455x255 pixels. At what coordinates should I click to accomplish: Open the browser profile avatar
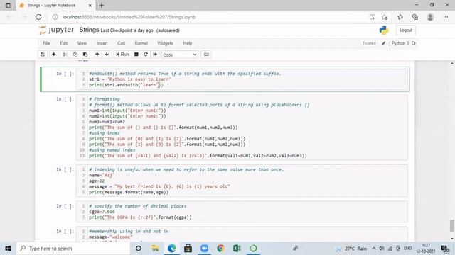(430, 17)
